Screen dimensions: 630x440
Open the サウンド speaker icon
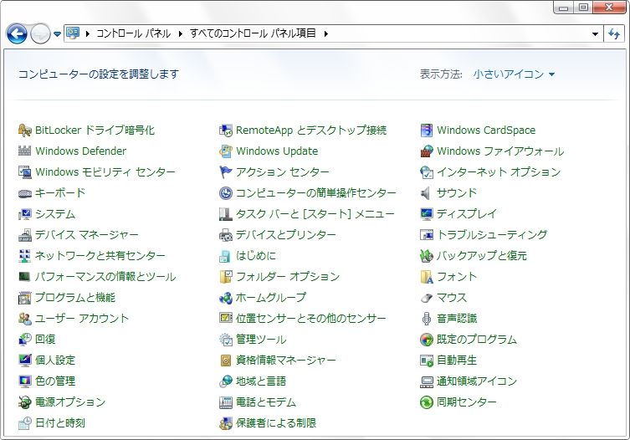[x=426, y=193]
